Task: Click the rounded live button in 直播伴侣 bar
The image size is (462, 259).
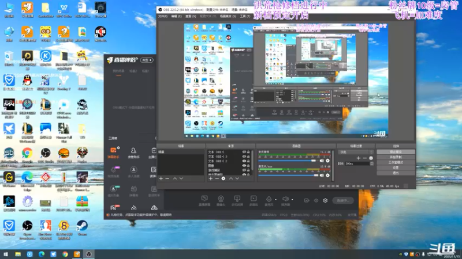Action: click(x=343, y=200)
